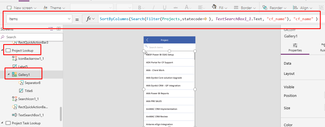Select Title6 in the tree
Image resolution: width=325 pixels, height=127 pixels.
click(29, 91)
